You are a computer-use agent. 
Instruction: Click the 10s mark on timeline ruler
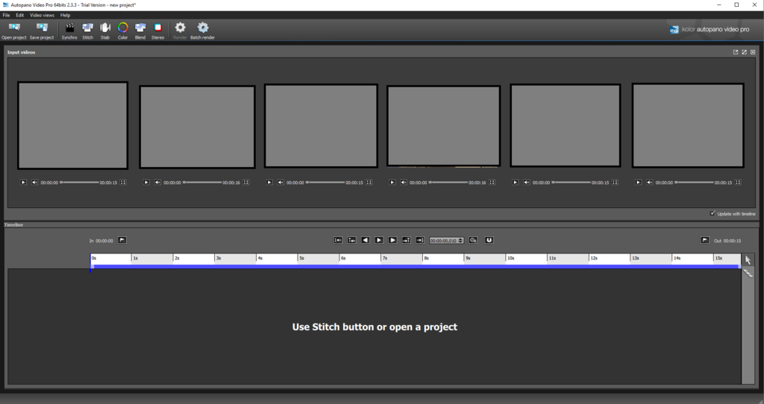point(509,259)
